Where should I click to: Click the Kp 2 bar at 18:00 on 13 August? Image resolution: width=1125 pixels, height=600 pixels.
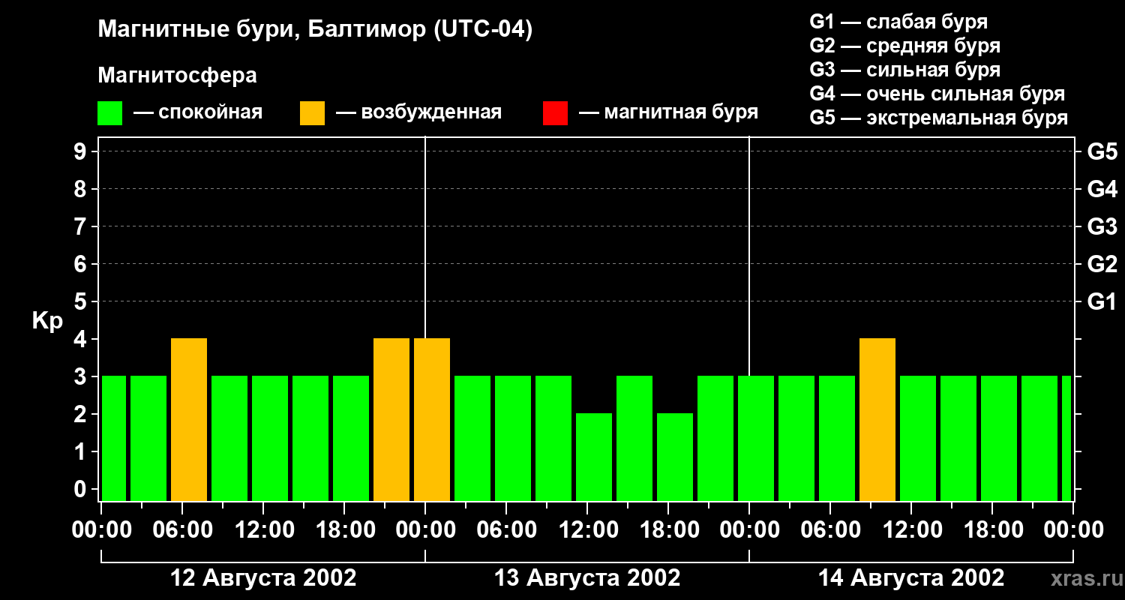(675, 457)
